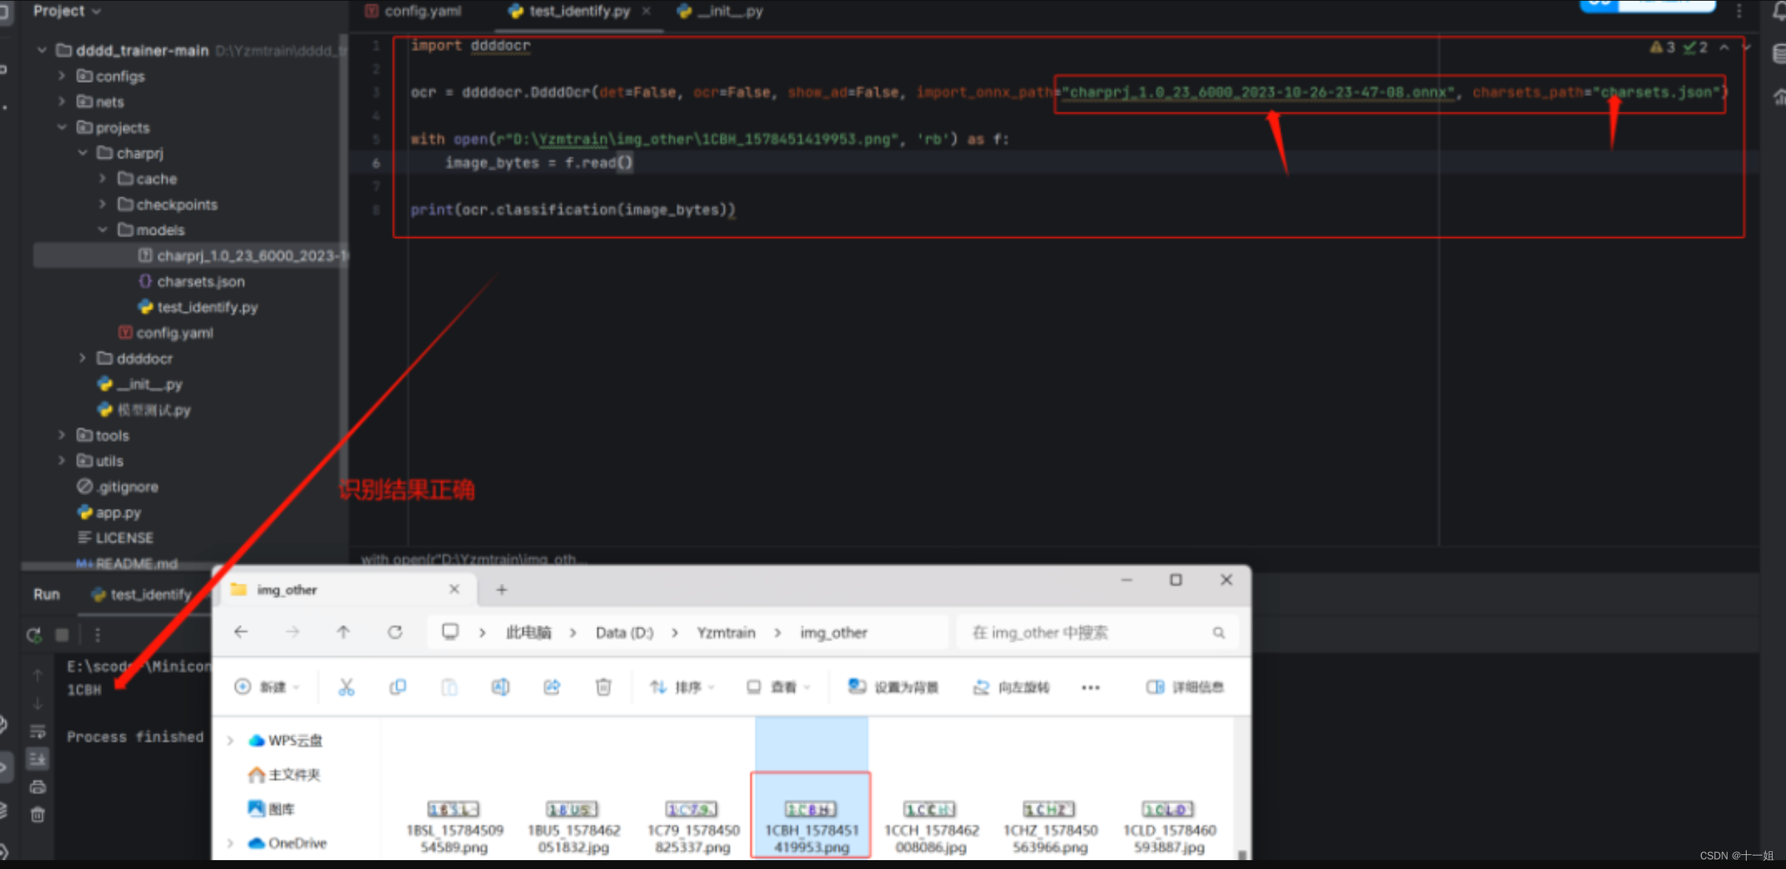The height and width of the screenshot is (869, 1786).
Task: Click the Rerun icon in Run panel
Action: click(x=33, y=635)
